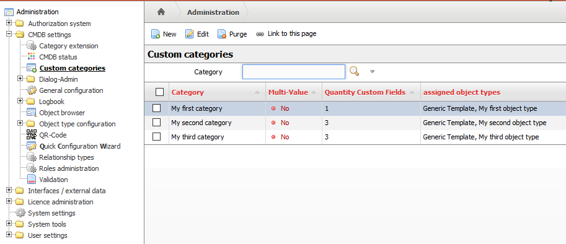Click the magnifier search icon
The width and height of the screenshot is (566, 244).
pyautogui.click(x=355, y=71)
